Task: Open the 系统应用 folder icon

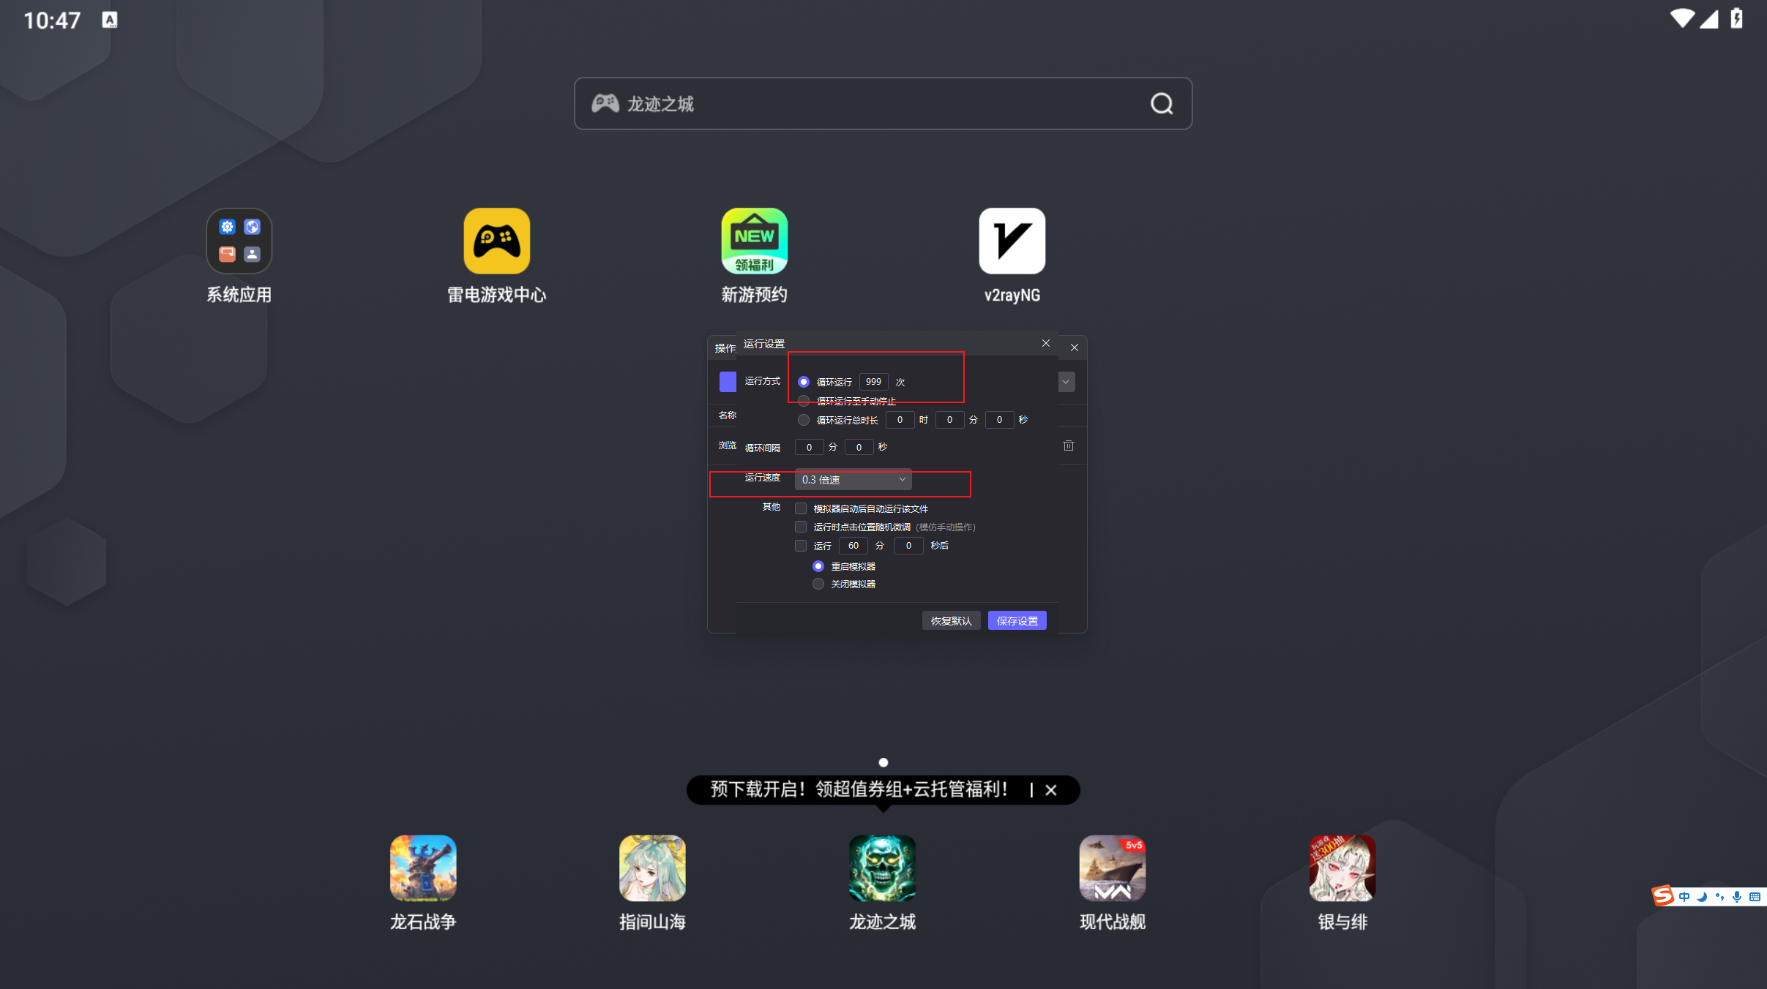Action: [x=239, y=241]
